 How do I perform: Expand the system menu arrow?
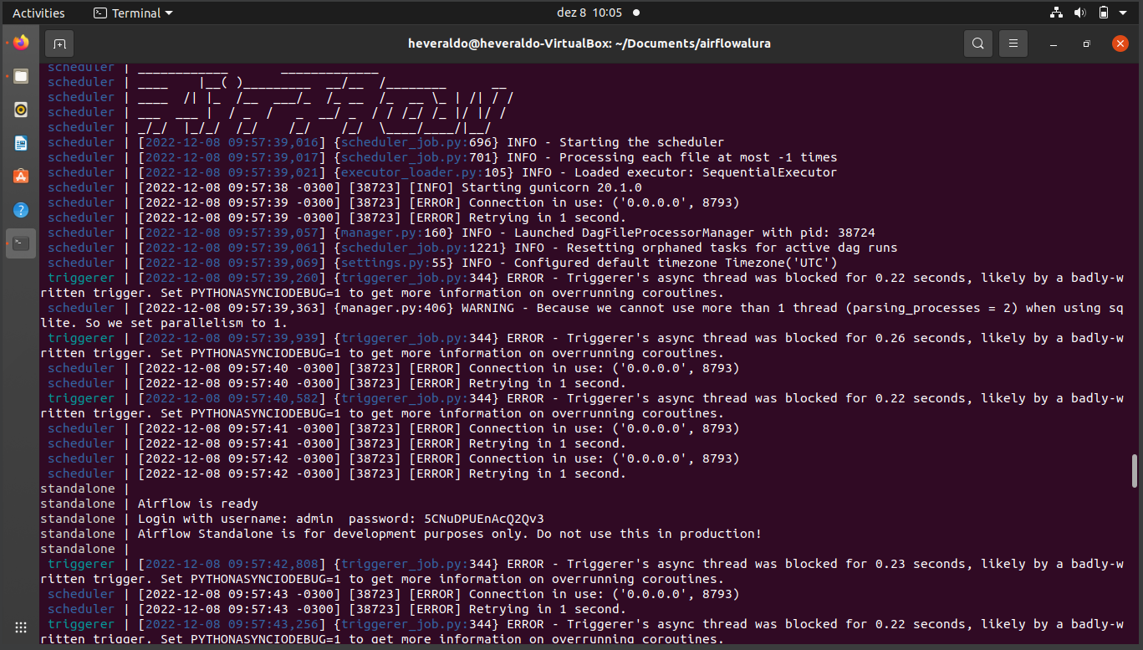click(1123, 13)
